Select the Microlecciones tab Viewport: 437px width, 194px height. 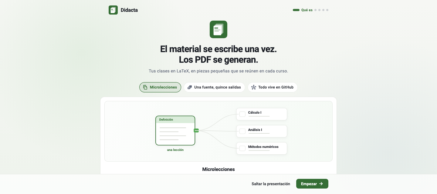(160, 87)
